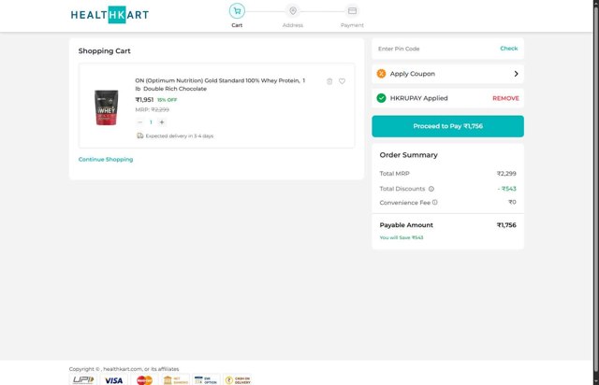Open the HealthKart logo home link
Viewport: 599px width, 385px height.
click(x=110, y=15)
